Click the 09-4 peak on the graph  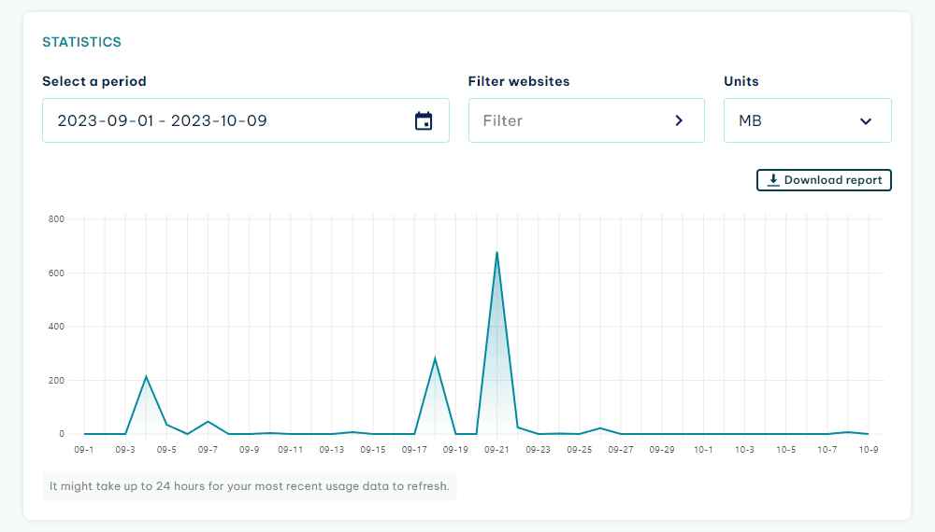pyautogui.click(x=146, y=377)
